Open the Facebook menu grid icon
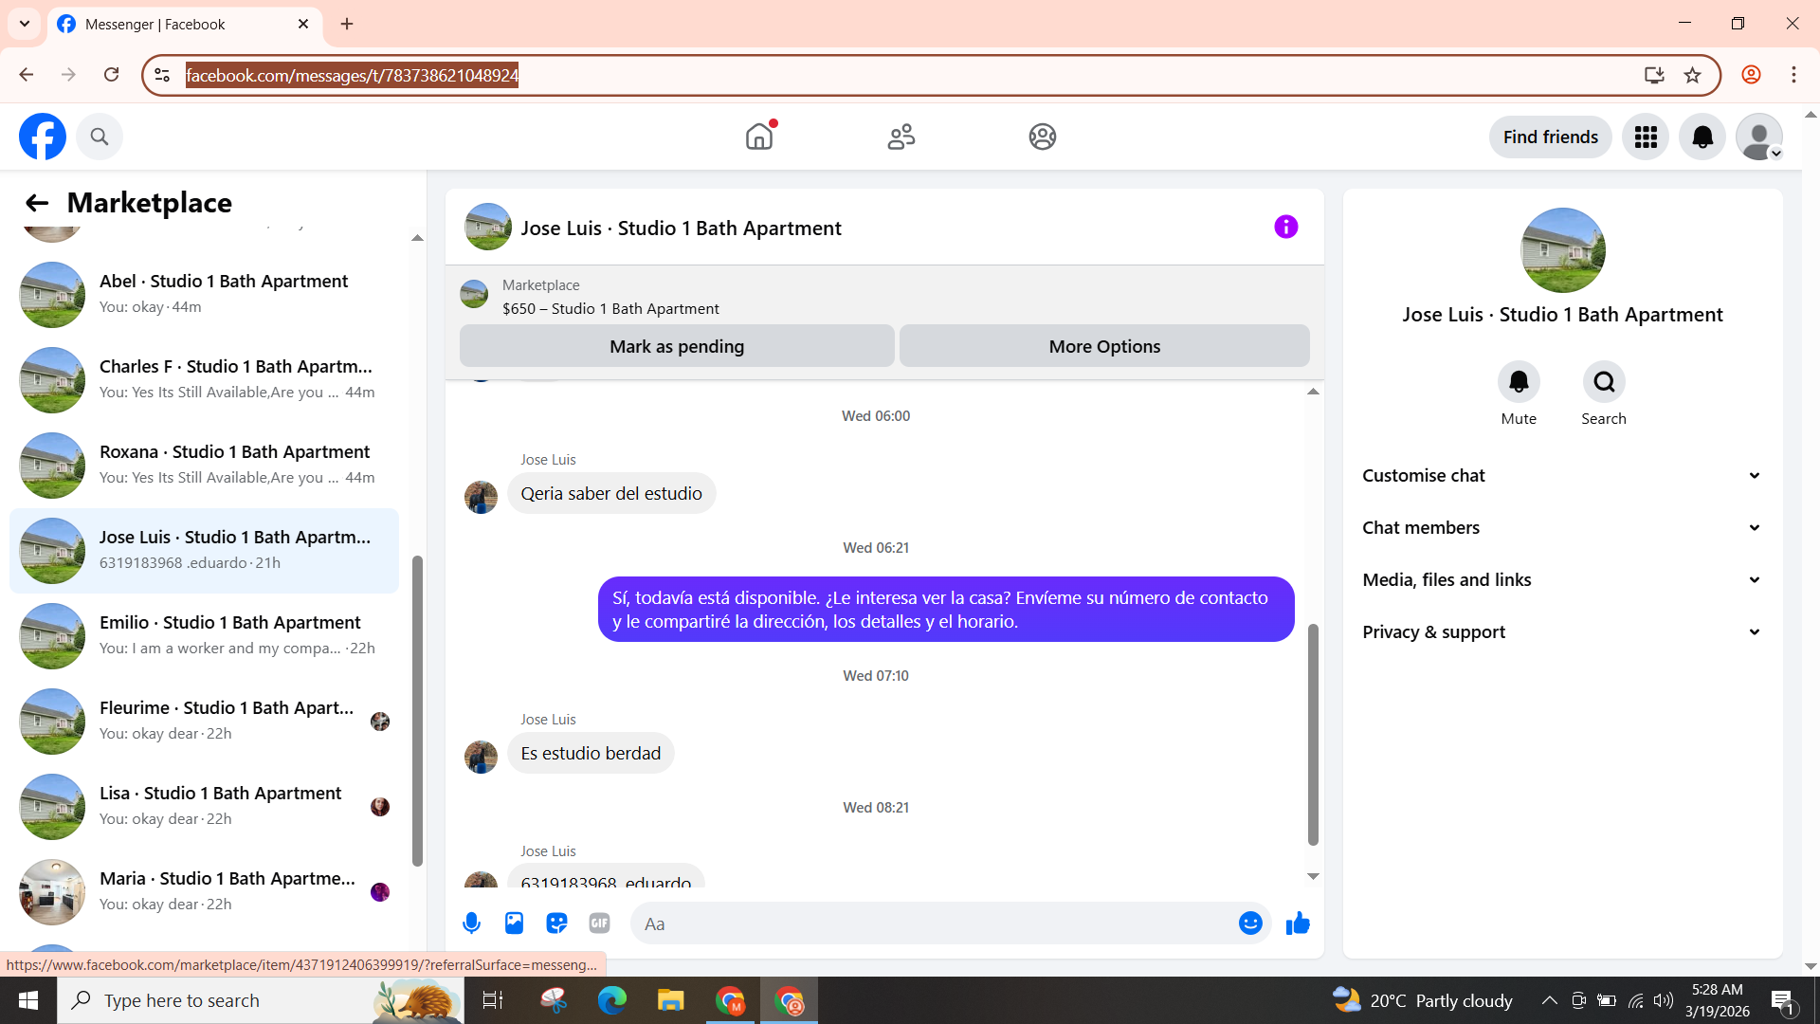 point(1646,137)
